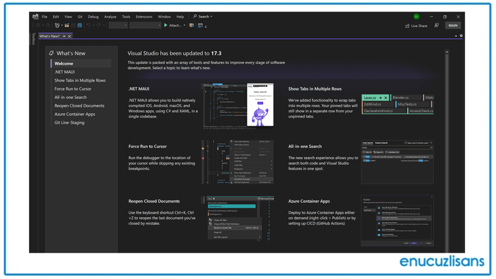
Task: Open the solution configurations combo box
Action: coord(119,25)
